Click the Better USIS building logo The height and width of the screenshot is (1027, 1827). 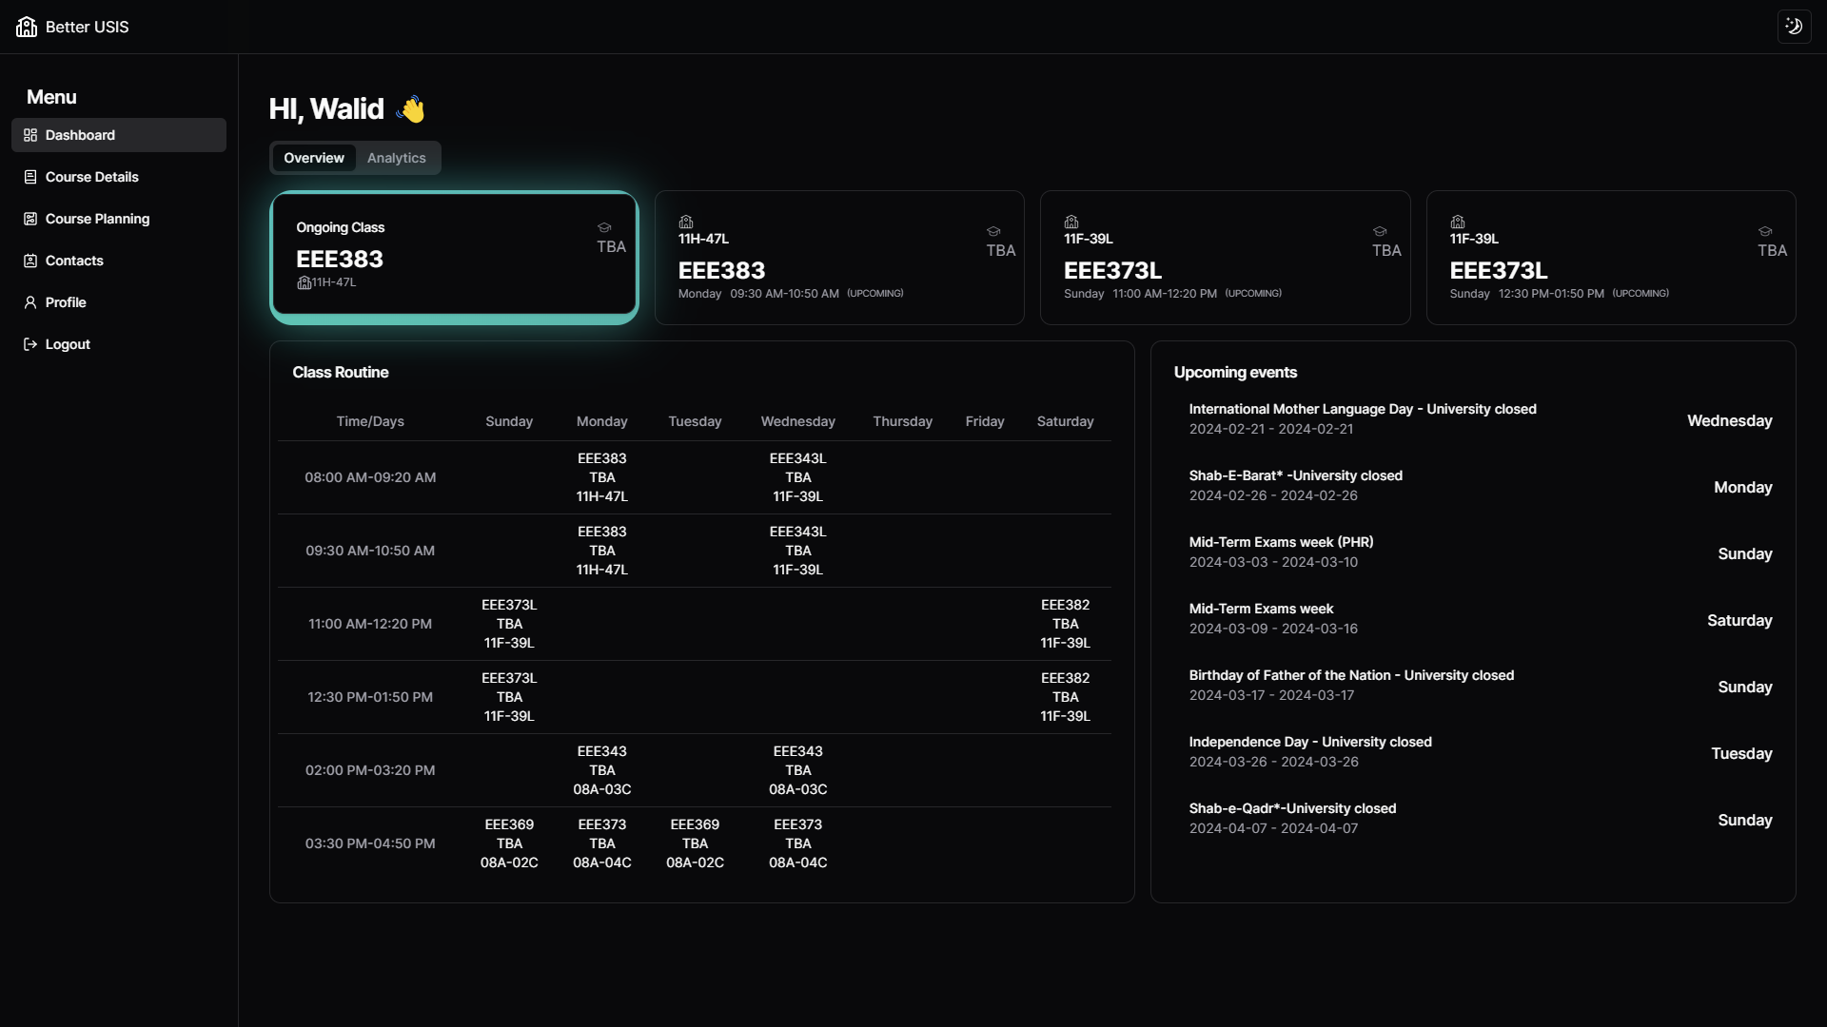[x=27, y=27]
